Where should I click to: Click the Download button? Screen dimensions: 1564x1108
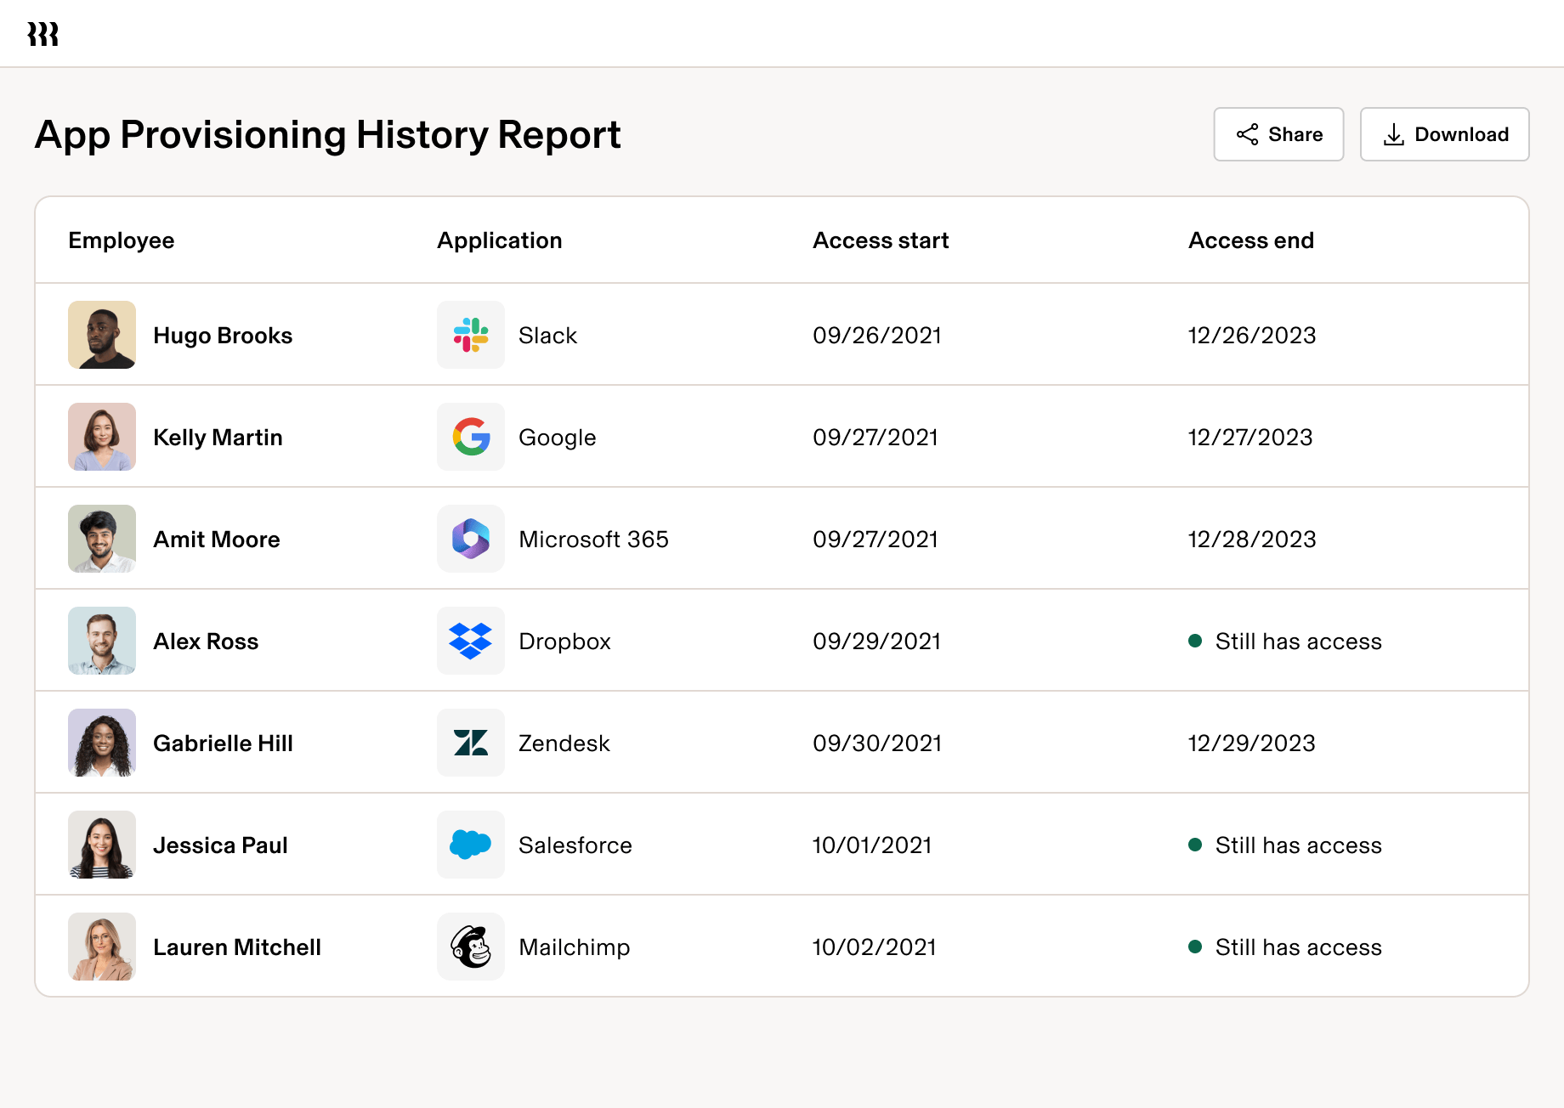1444,133
